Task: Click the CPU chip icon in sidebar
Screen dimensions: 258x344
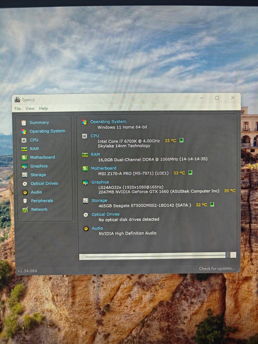Action: pos(24,140)
